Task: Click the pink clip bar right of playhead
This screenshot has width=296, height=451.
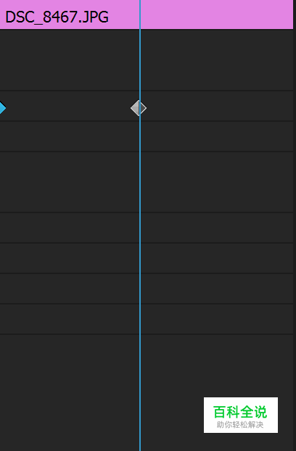Action: click(217, 15)
